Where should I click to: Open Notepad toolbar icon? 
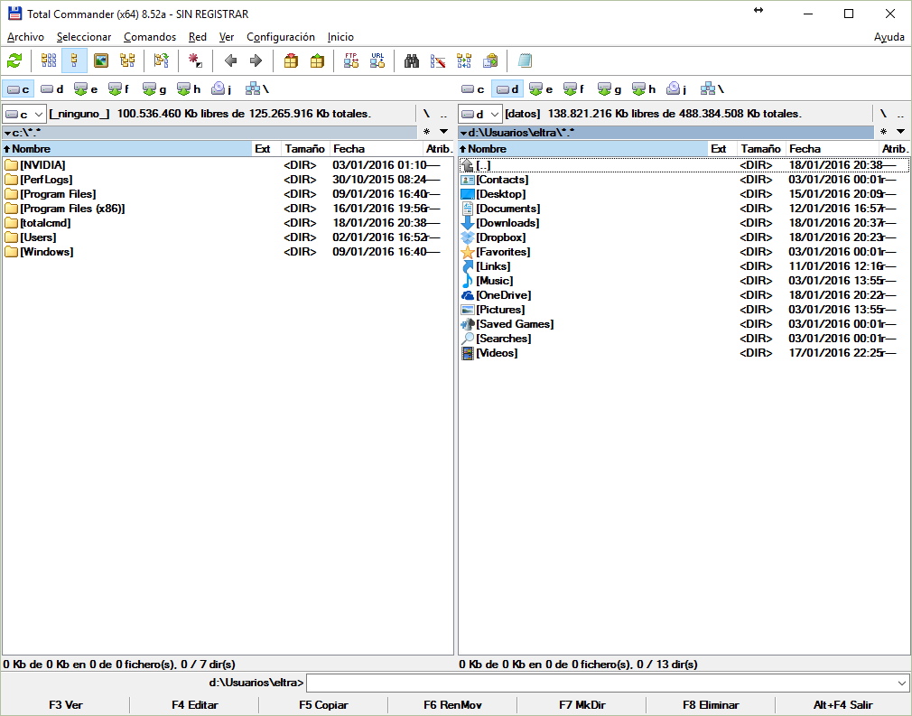tap(525, 60)
